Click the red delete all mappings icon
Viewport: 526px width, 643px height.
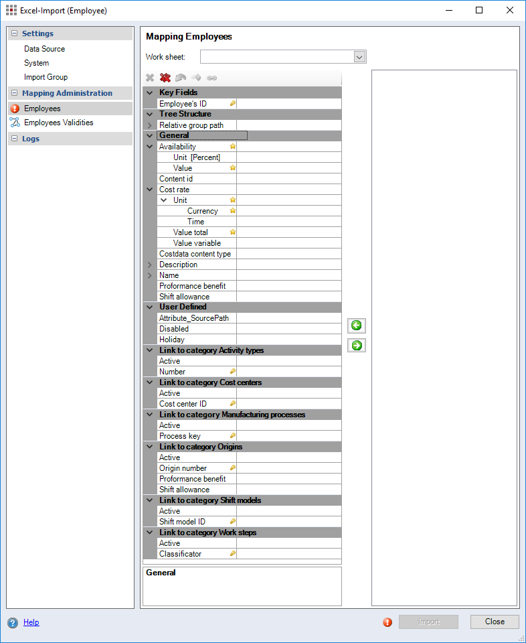click(x=165, y=78)
